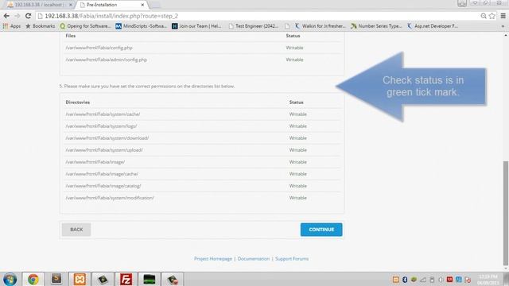
Task: Click the Directories column header
Action: (78, 102)
